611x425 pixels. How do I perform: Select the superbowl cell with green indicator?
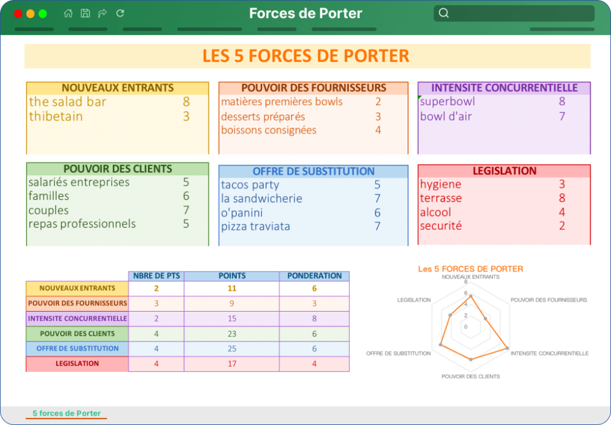click(x=448, y=101)
